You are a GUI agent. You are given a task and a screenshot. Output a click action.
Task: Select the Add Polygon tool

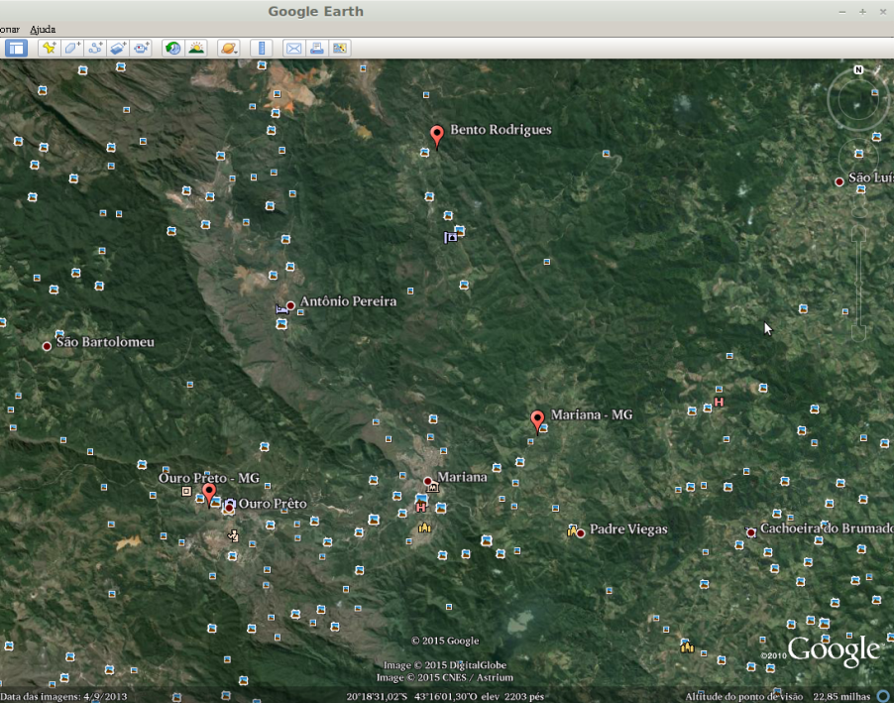[71, 48]
